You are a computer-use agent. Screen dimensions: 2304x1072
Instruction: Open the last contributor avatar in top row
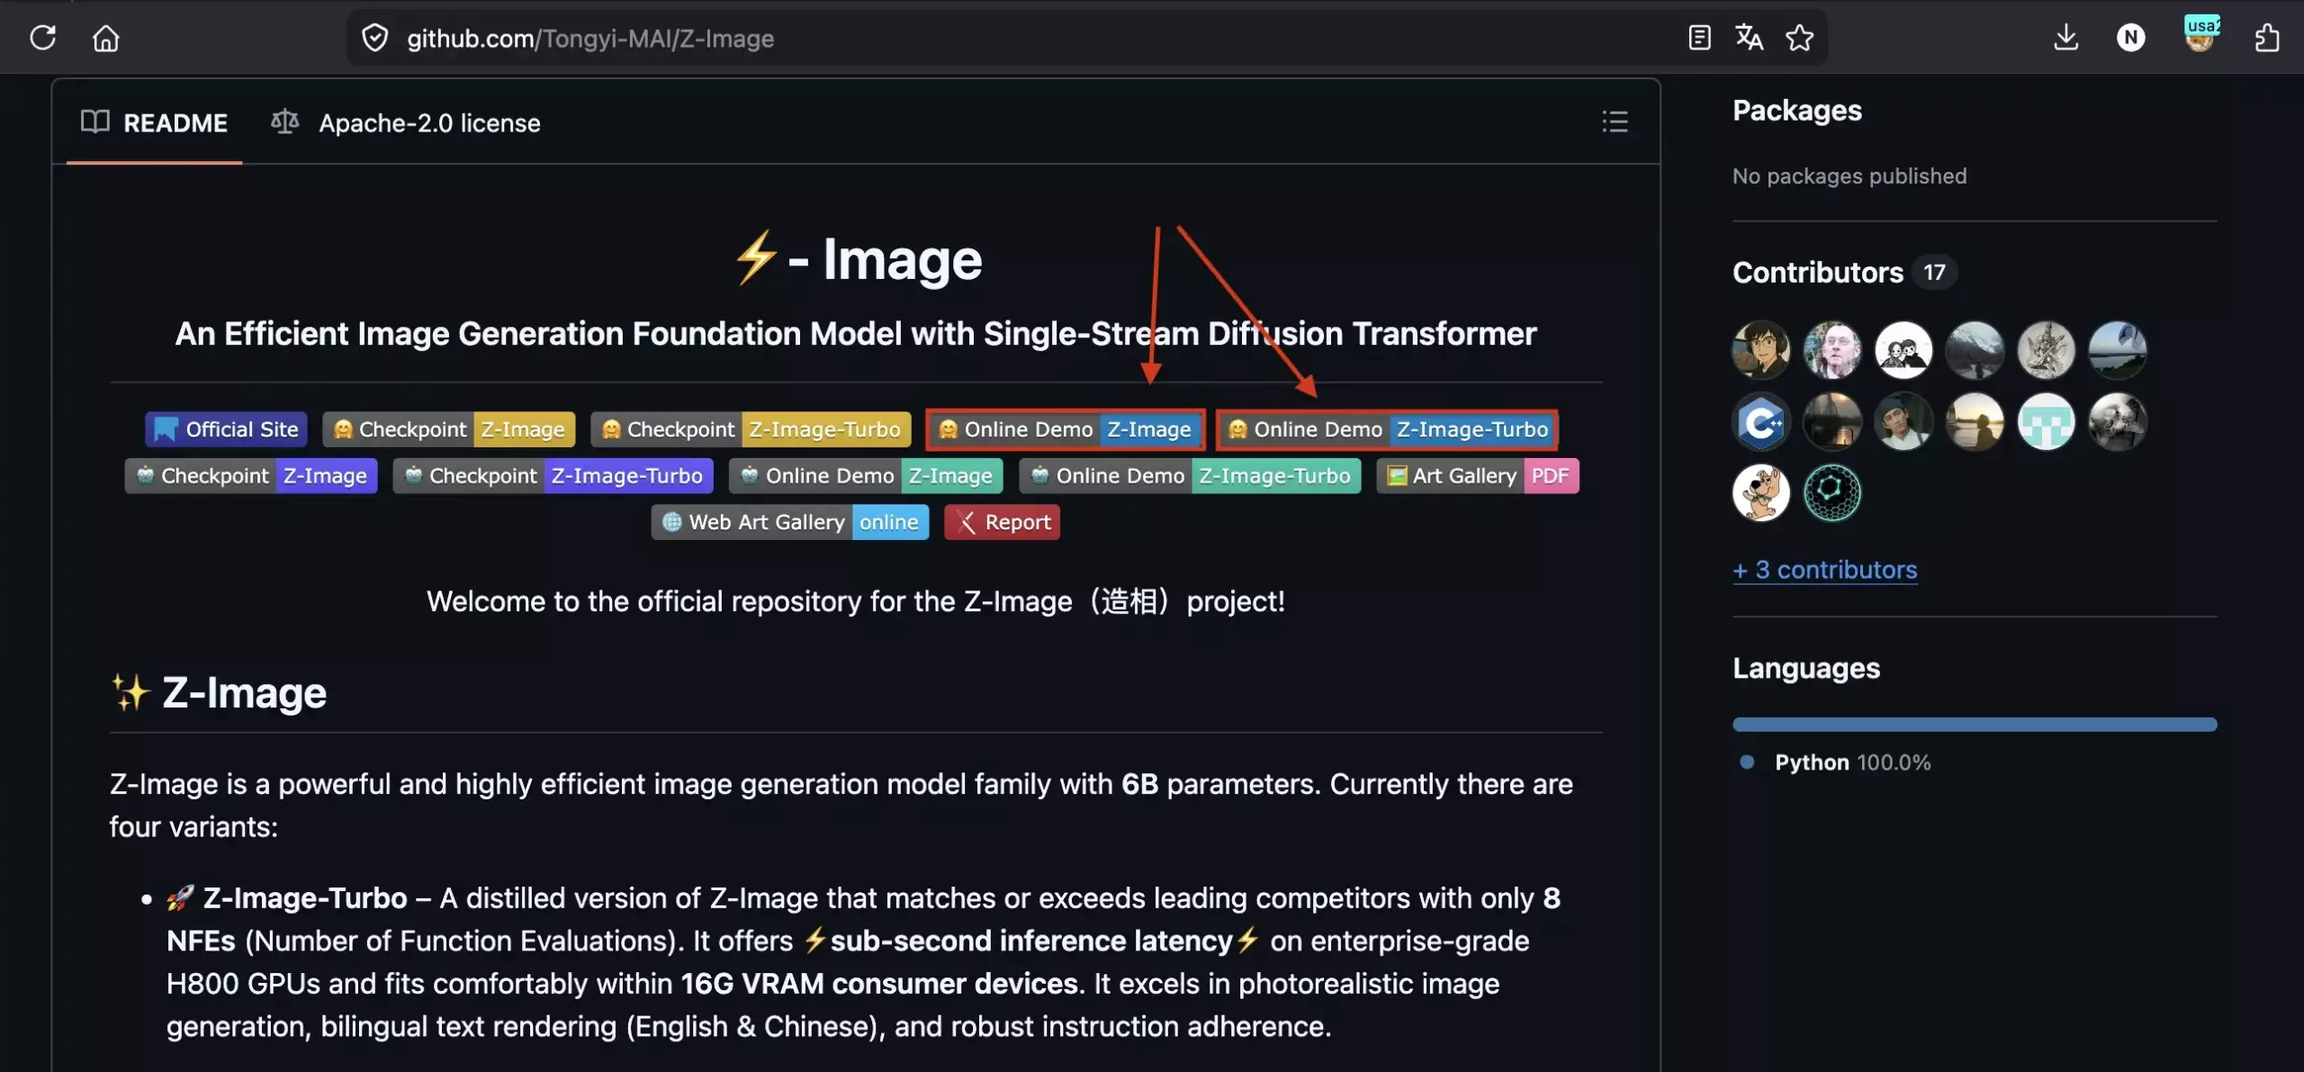tap(2117, 349)
